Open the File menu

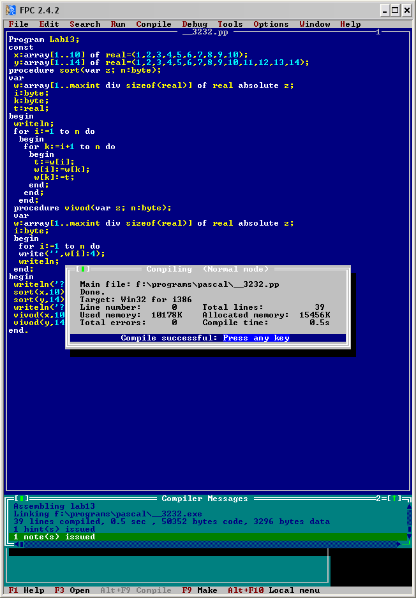click(x=19, y=24)
